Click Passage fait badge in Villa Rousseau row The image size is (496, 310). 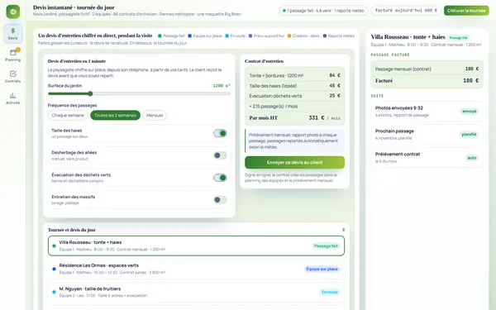pyautogui.click(x=326, y=246)
